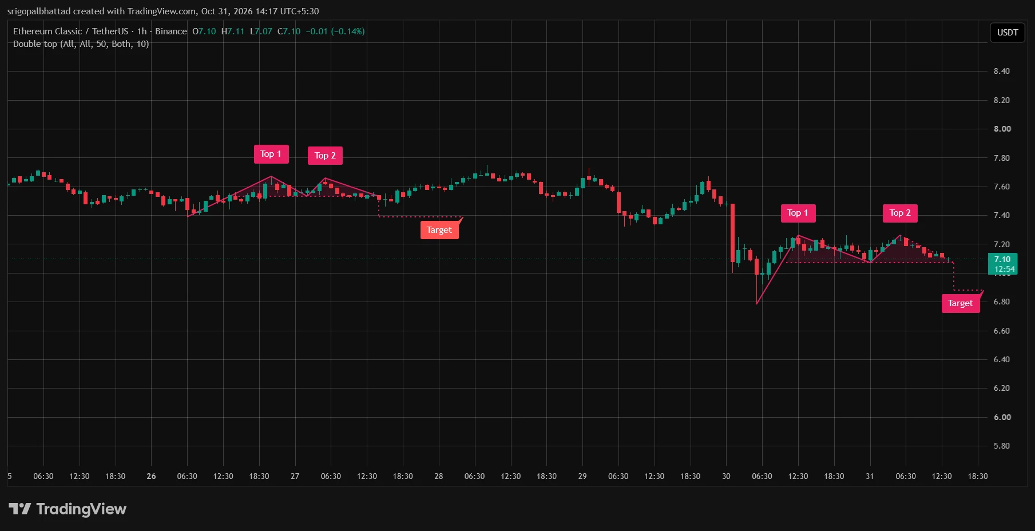Click the 6.80 price axis label

point(1002,302)
